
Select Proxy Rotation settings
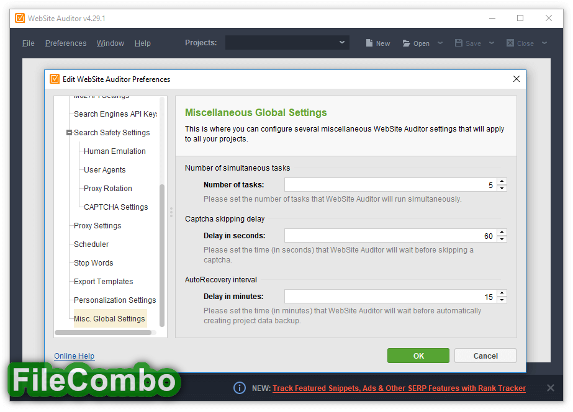[108, 189]
